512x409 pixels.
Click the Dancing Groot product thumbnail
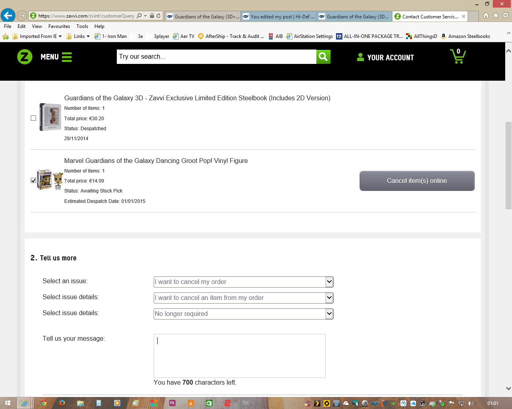tap(50, 180)
